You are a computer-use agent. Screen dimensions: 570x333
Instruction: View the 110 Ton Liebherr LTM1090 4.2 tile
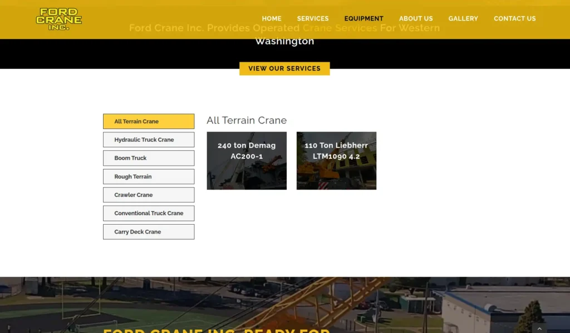(336, 161)
